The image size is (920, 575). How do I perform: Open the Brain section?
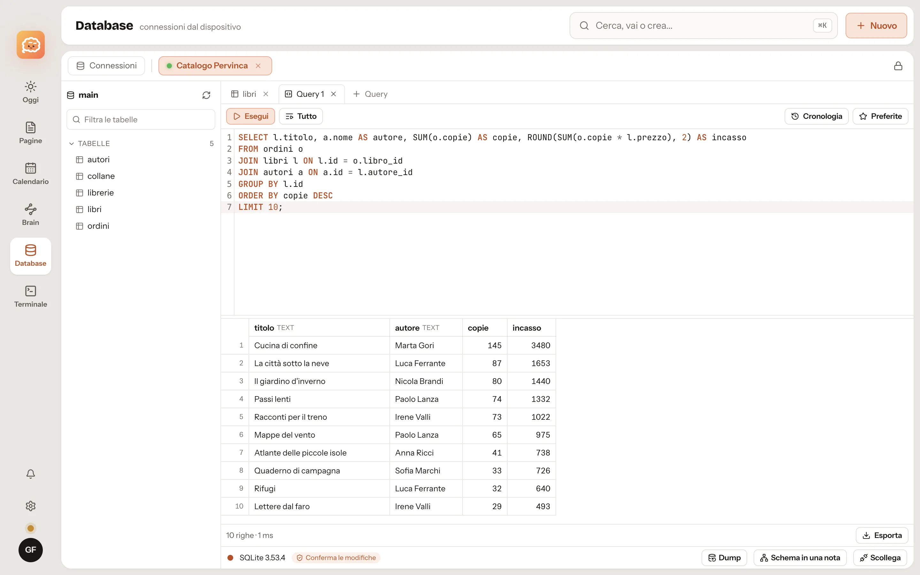[30, 214]
